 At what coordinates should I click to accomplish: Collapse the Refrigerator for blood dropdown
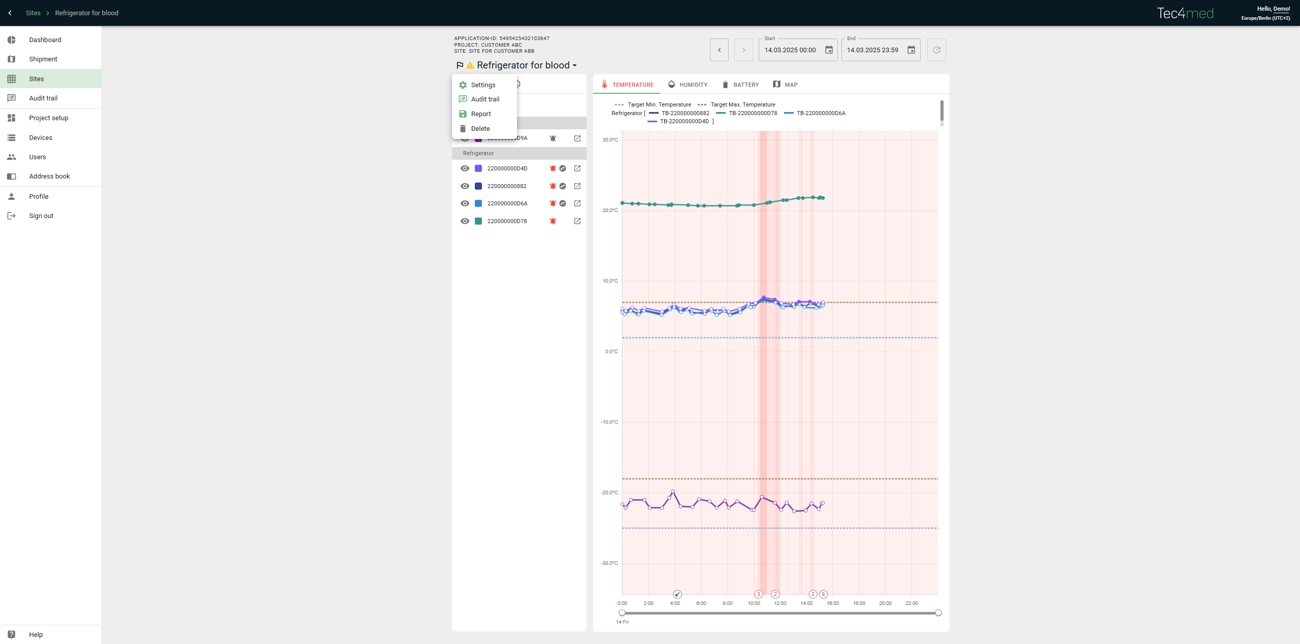point(575,65)
